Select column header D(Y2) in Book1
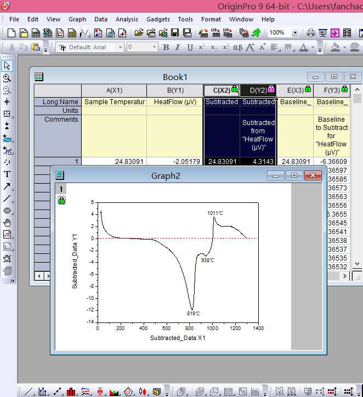363x397 pixels. coord(258,90)
